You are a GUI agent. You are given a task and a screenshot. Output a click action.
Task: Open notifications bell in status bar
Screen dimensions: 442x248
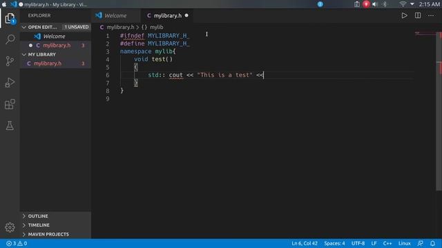(433, 243)
